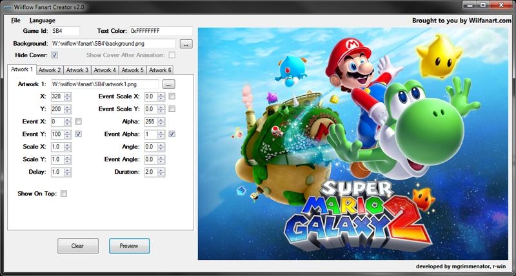Viewport: 516px width, 276px height.
Task: Switch to the Artwork 4 tab
Action: (105, 70)
